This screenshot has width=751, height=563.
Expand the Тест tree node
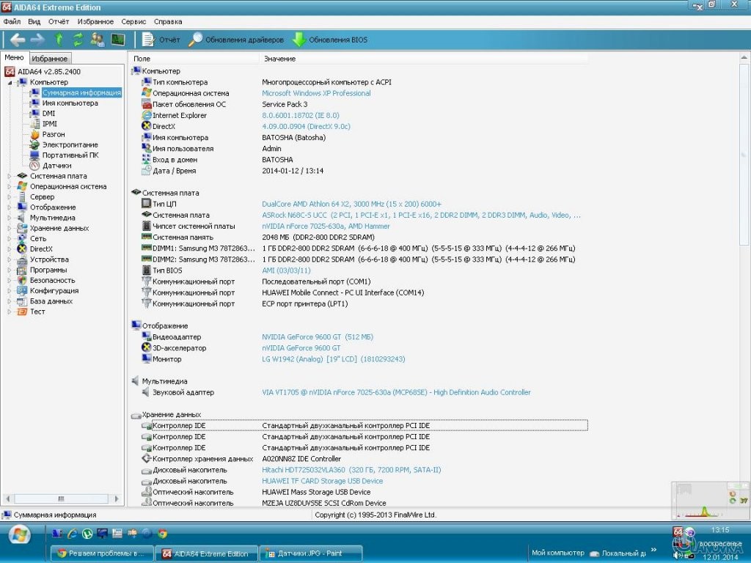click(x=10, y=312)
